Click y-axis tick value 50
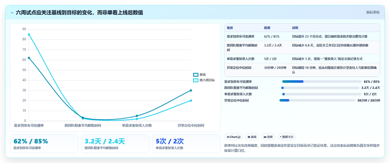This screenshot has height=163, width=390. coord(24,70)
